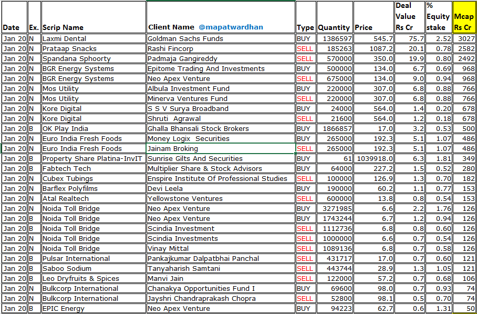The width and height of the screenshot is (477, 314).
Task: Select the '% Equity stake' header cell
Action: 438,17
